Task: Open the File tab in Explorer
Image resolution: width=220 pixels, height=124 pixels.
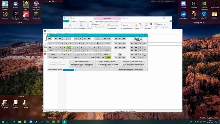Action: coord(66,21)
